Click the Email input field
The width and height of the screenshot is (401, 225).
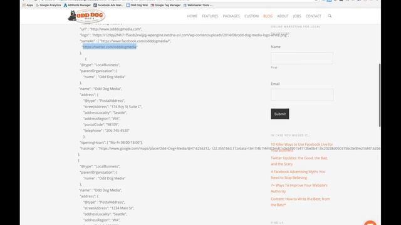[302, 95]
